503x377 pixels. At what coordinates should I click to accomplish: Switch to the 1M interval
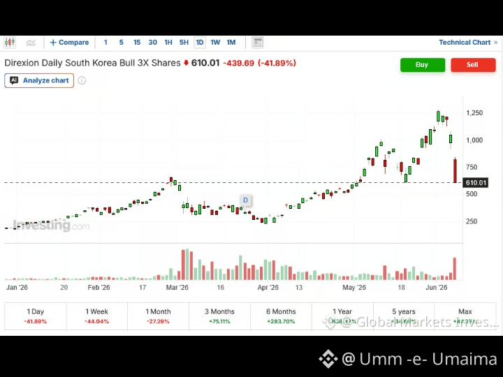tap(231, 43)
